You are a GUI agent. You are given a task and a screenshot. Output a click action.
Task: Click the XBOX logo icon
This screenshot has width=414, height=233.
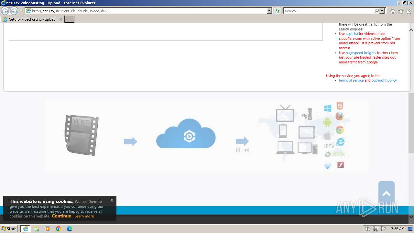pos(335,154)
